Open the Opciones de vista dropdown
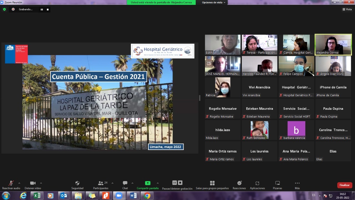Image resolution: width=355 pixels, height=200 pixels. [214, 2]
